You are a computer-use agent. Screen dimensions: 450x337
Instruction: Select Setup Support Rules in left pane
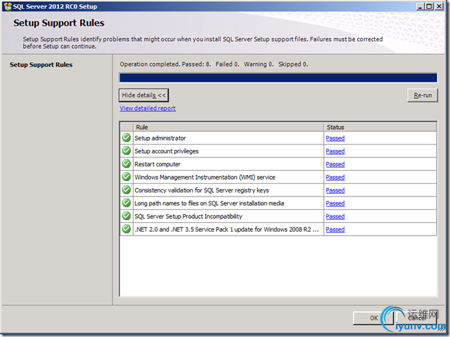point(41,65)
